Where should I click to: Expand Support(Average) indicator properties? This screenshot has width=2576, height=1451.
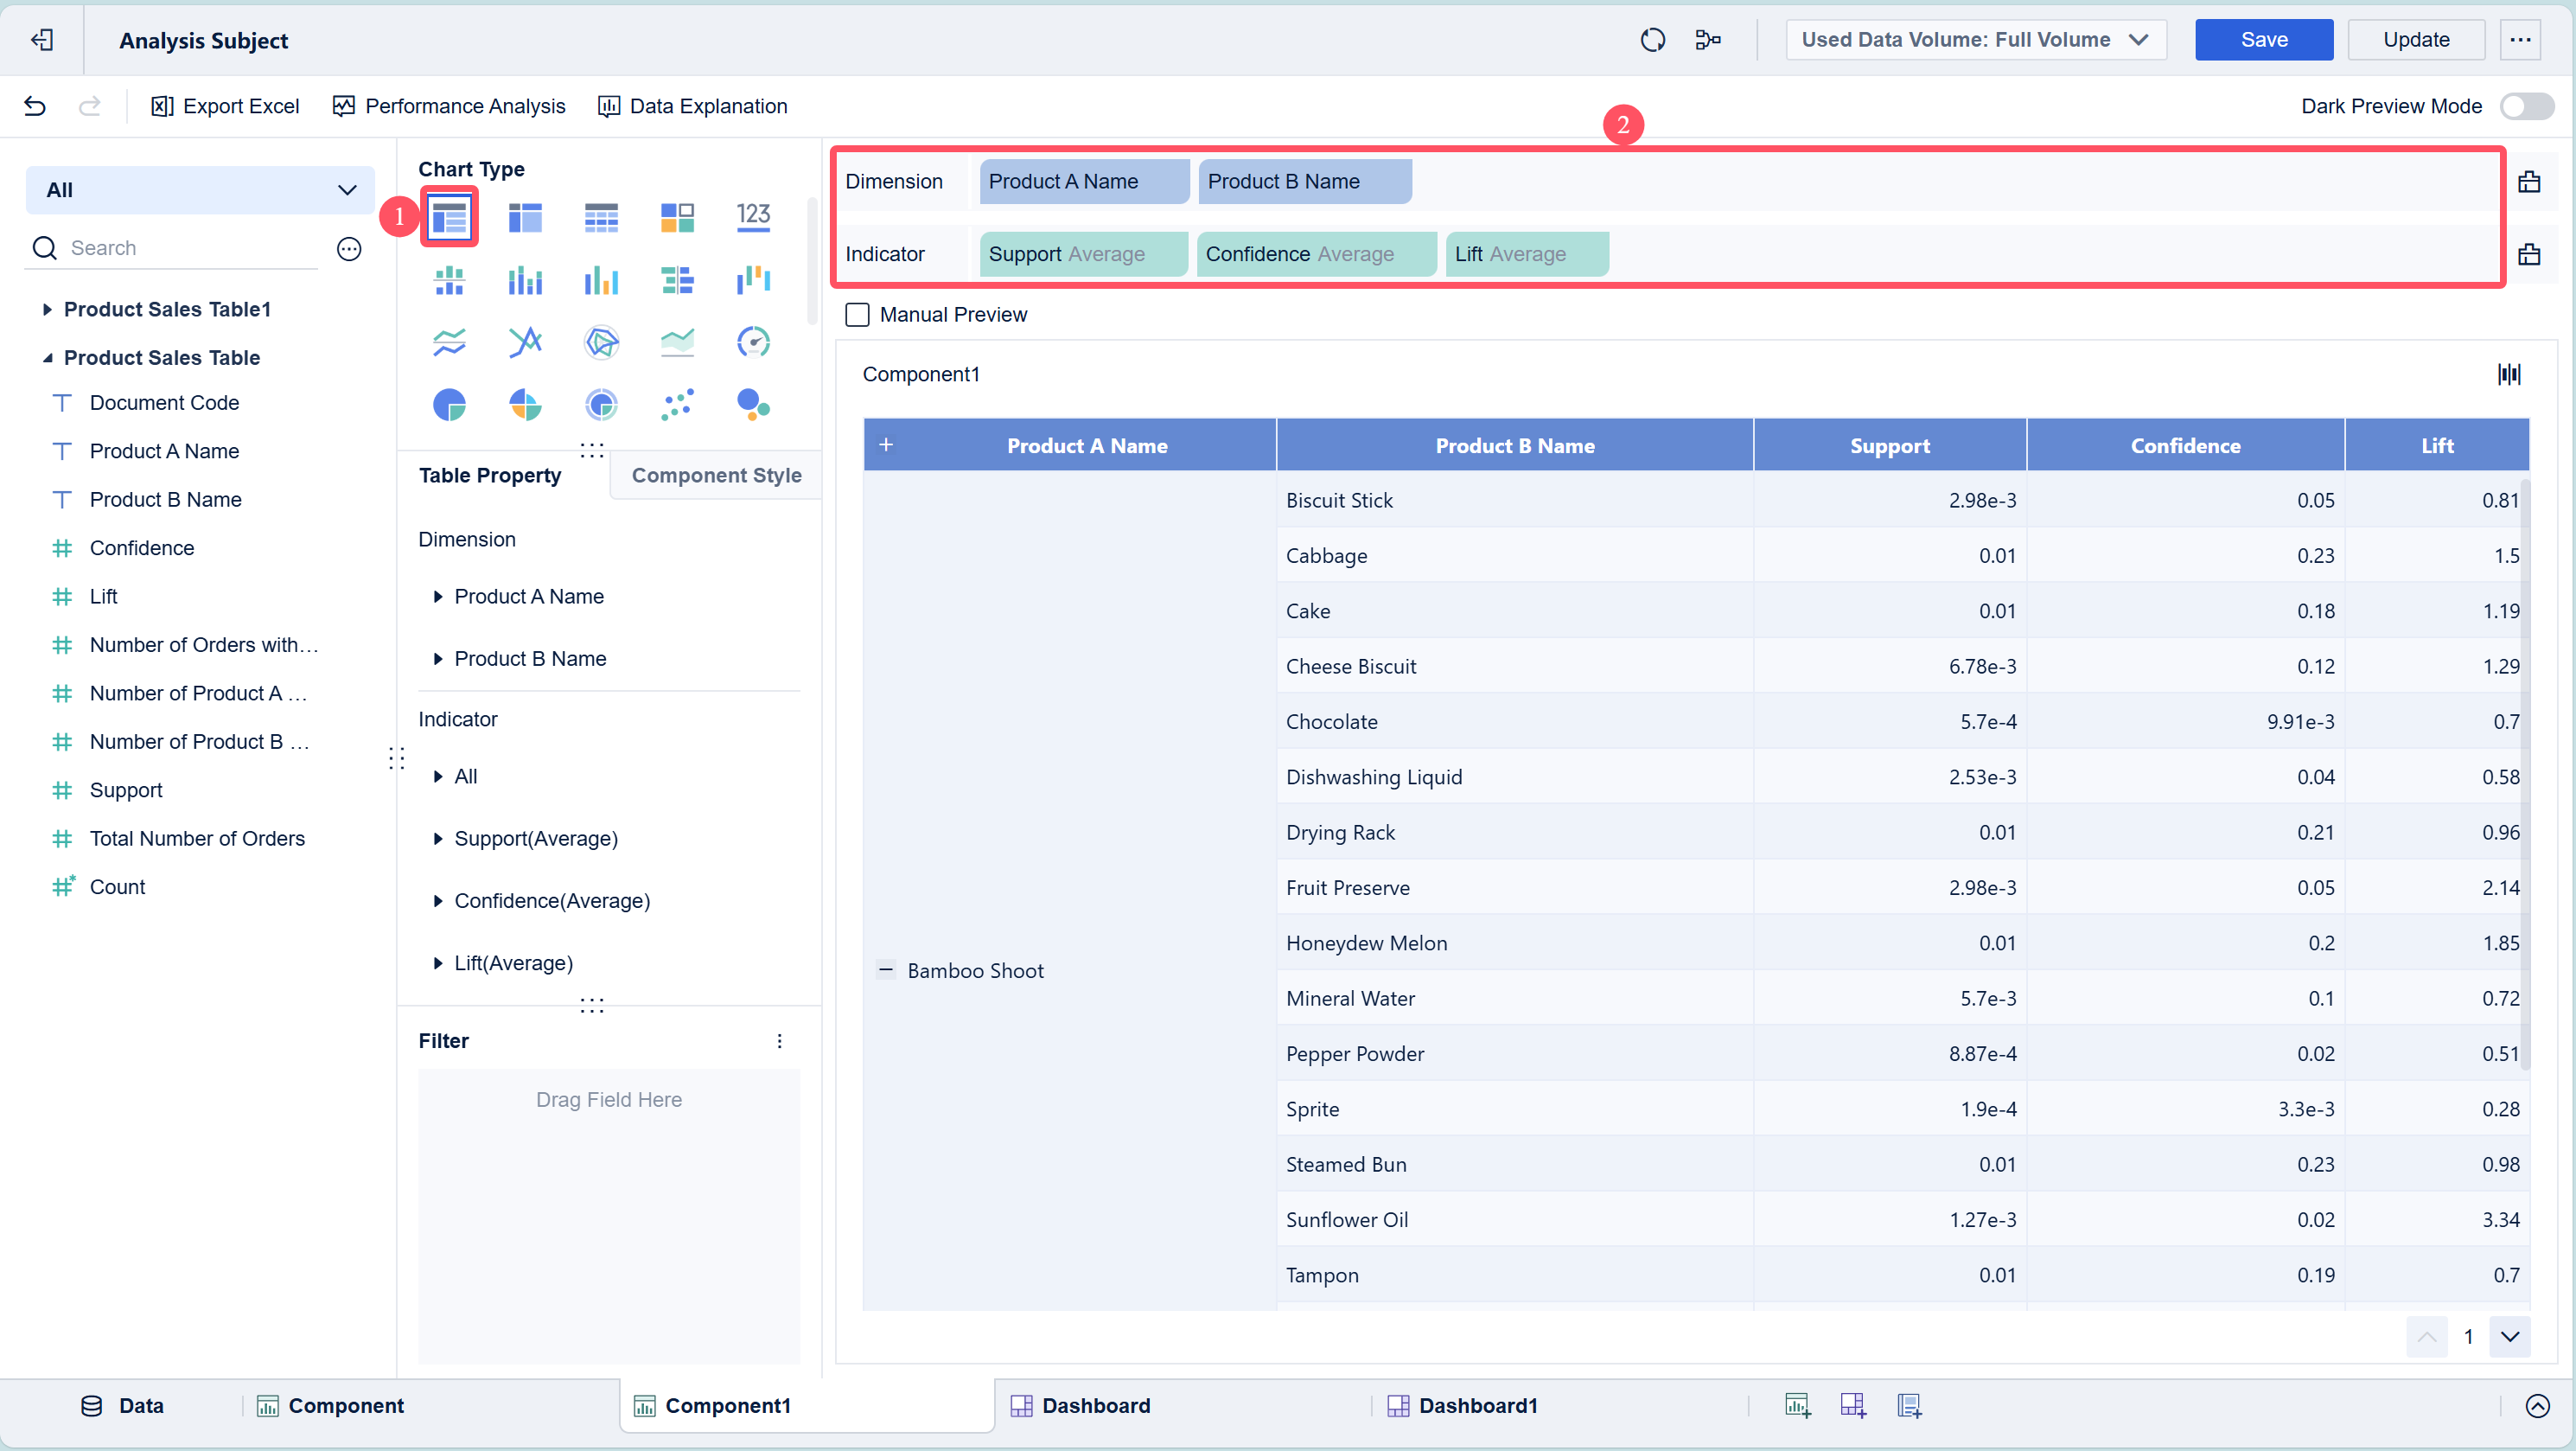click(438, 839)
